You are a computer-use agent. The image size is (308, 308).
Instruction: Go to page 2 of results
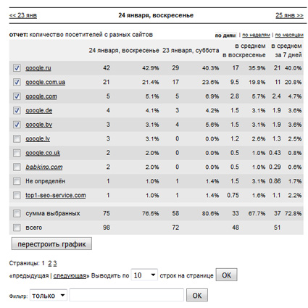(x=50, y=263)
